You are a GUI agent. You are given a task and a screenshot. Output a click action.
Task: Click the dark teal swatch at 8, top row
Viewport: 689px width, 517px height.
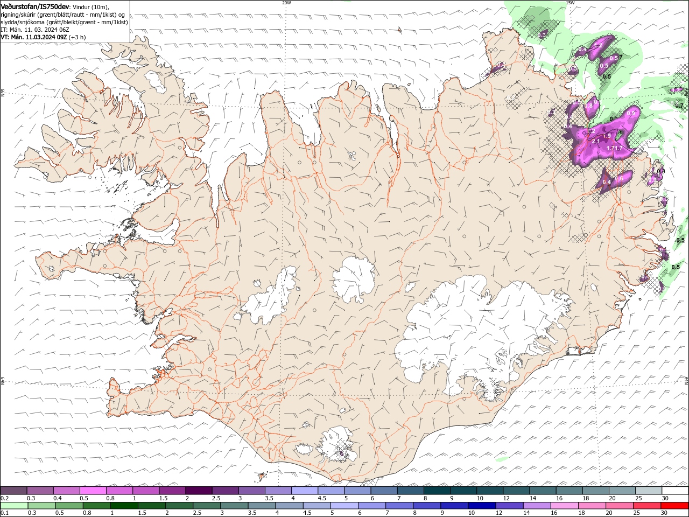click(437, 491)
